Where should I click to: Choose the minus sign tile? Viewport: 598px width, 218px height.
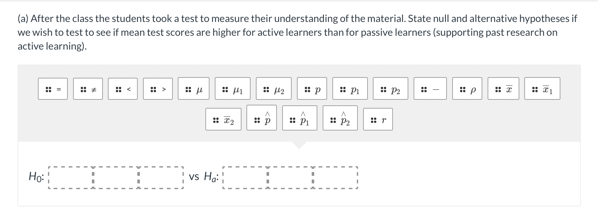click(x=430, y=89)
